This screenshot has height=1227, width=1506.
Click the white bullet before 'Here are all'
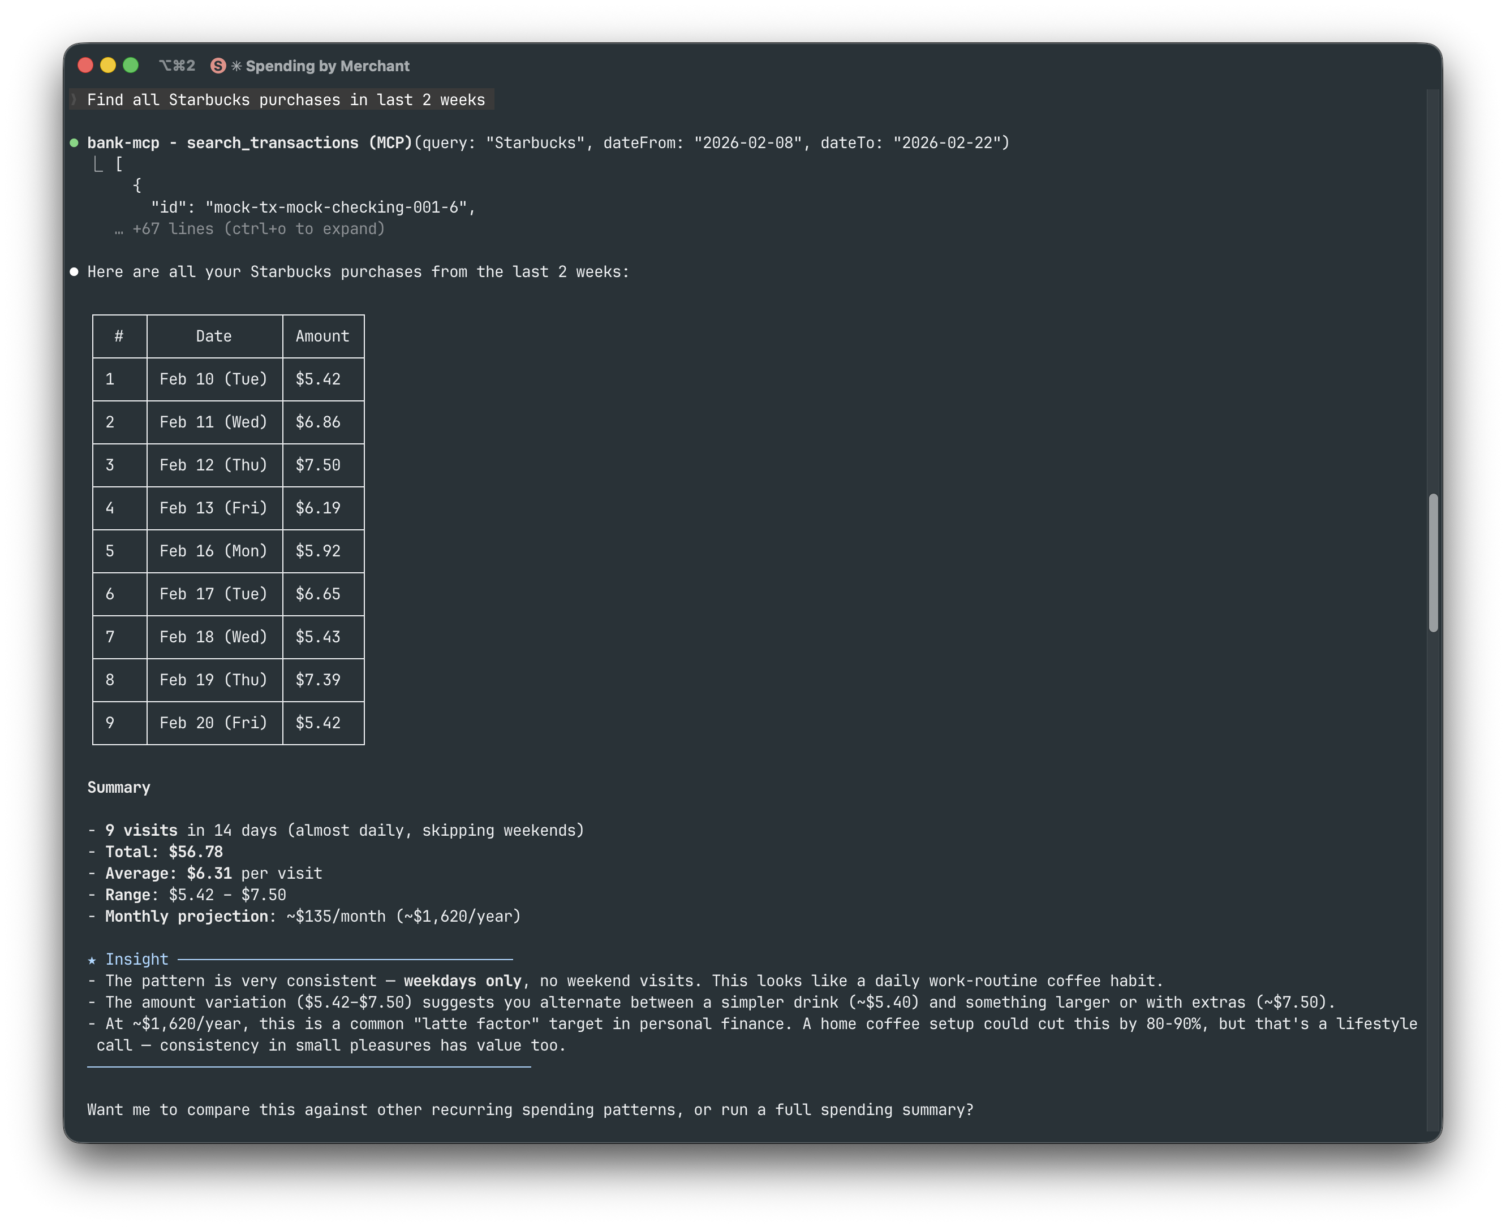click(x=74, y=272)
